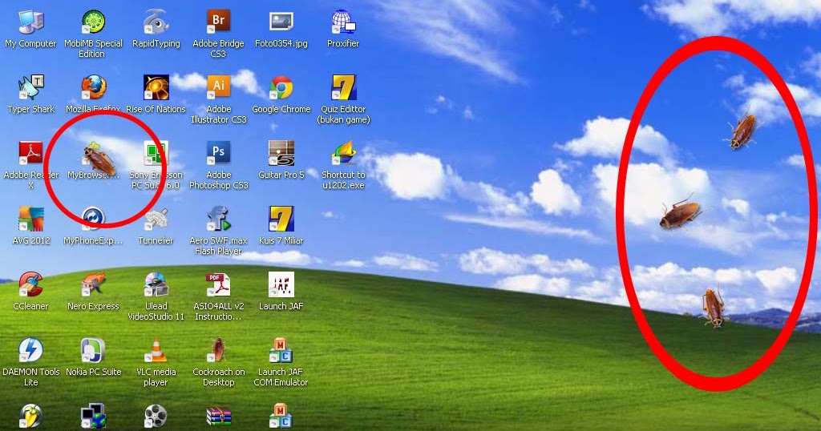Click the Adobe Illustrator CS3 icon
Screen dimensions: 821x431
coord(218,87)
